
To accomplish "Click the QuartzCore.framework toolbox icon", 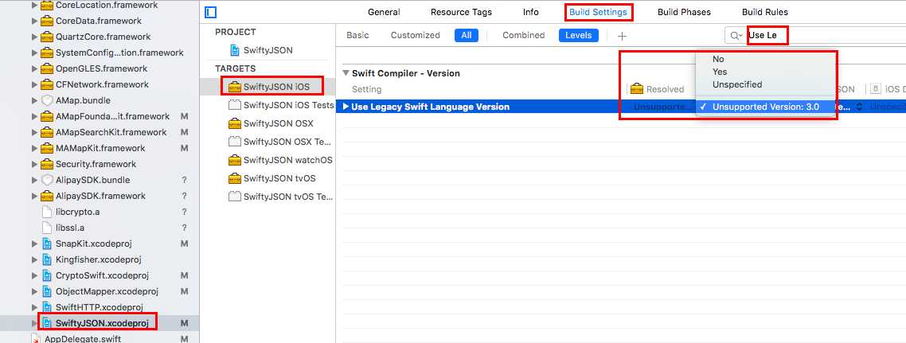I will (48, 37).
